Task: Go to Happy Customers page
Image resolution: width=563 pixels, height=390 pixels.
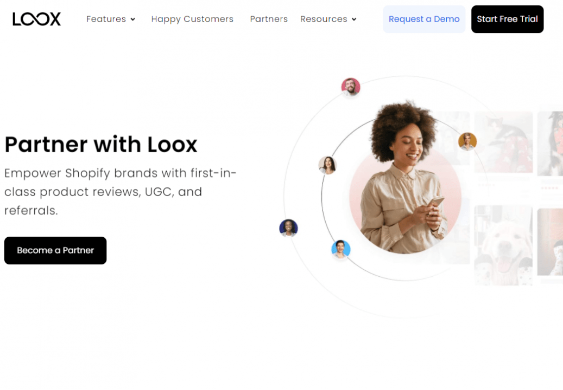Action: (x=192, y=19)
